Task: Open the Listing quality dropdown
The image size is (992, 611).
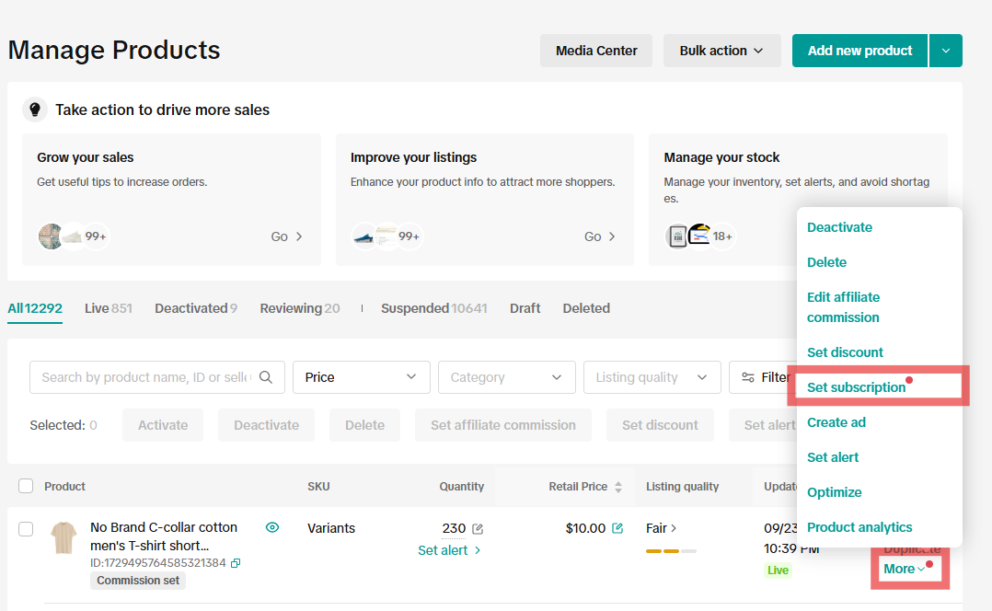Action: point(652,377)
